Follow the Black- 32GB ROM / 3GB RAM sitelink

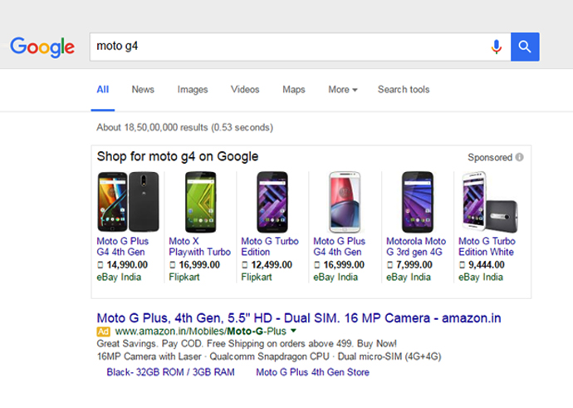pos(170,372)
